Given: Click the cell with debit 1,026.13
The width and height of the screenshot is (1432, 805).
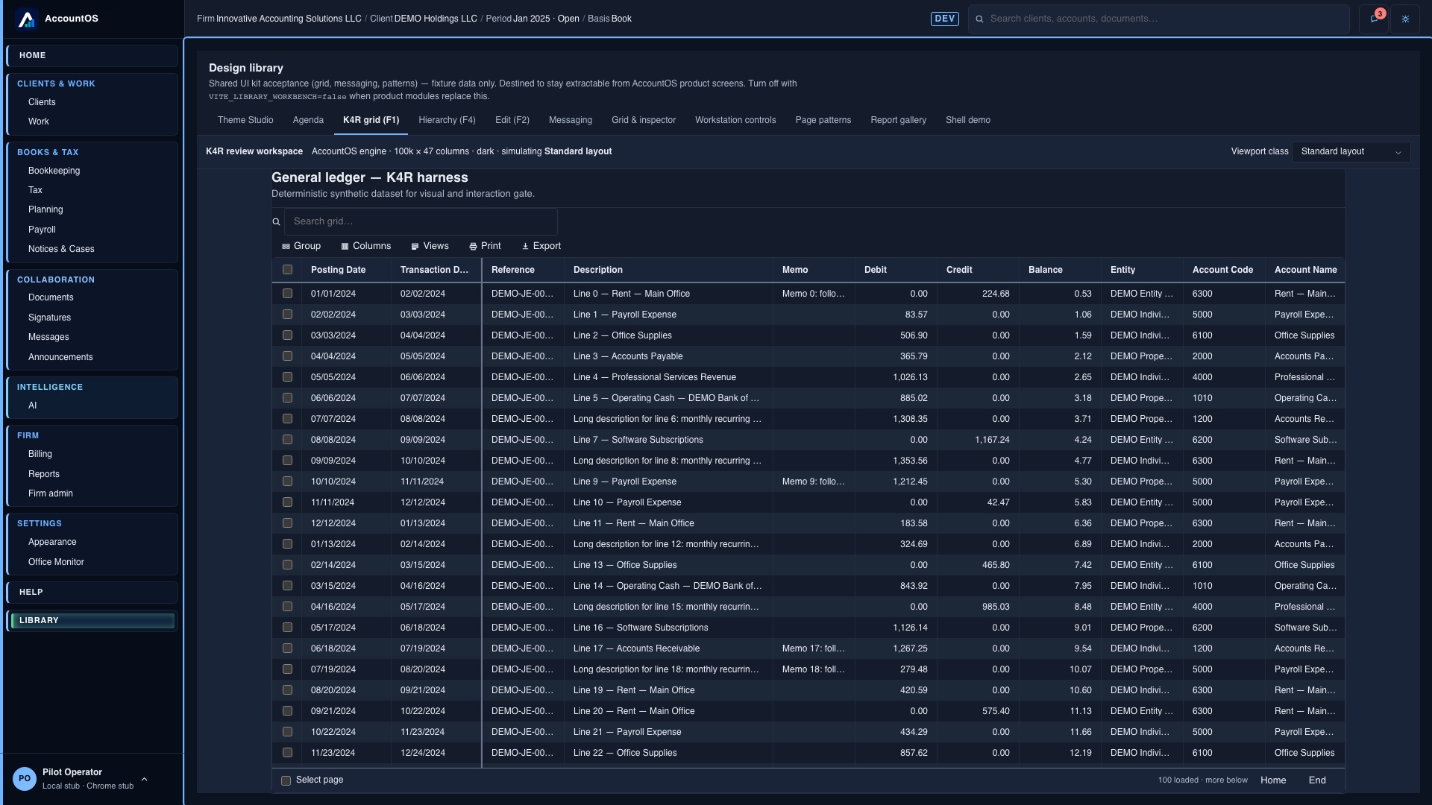Looking at the screenshot, I should (896, 377).
